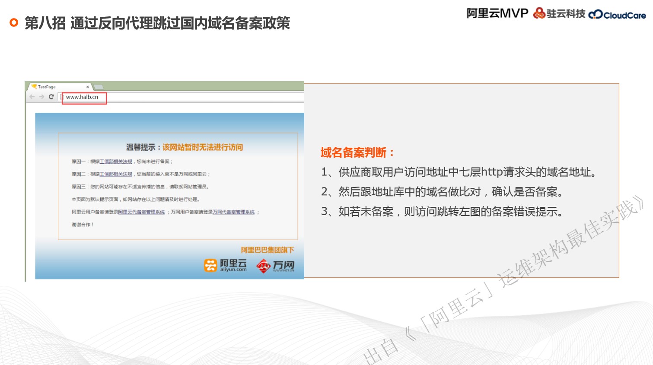Image resolution: width=653 pixels, height=365 pixels.
Task: Click the page icon in address bar
Action: click(62, 97)
